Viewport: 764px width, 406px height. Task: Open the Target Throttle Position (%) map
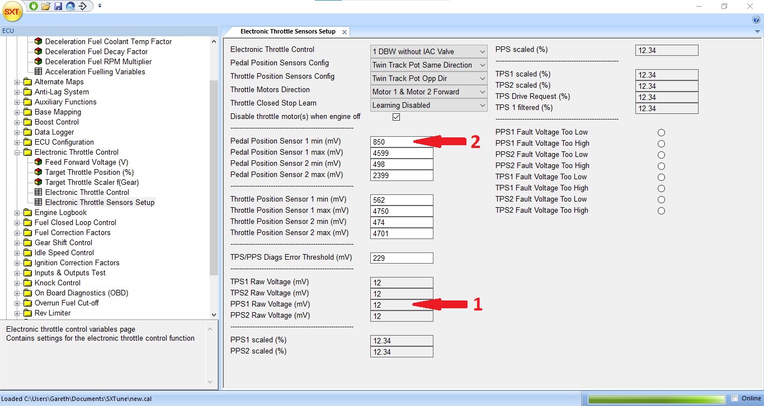pyautogui.click(x=89, y=172)
